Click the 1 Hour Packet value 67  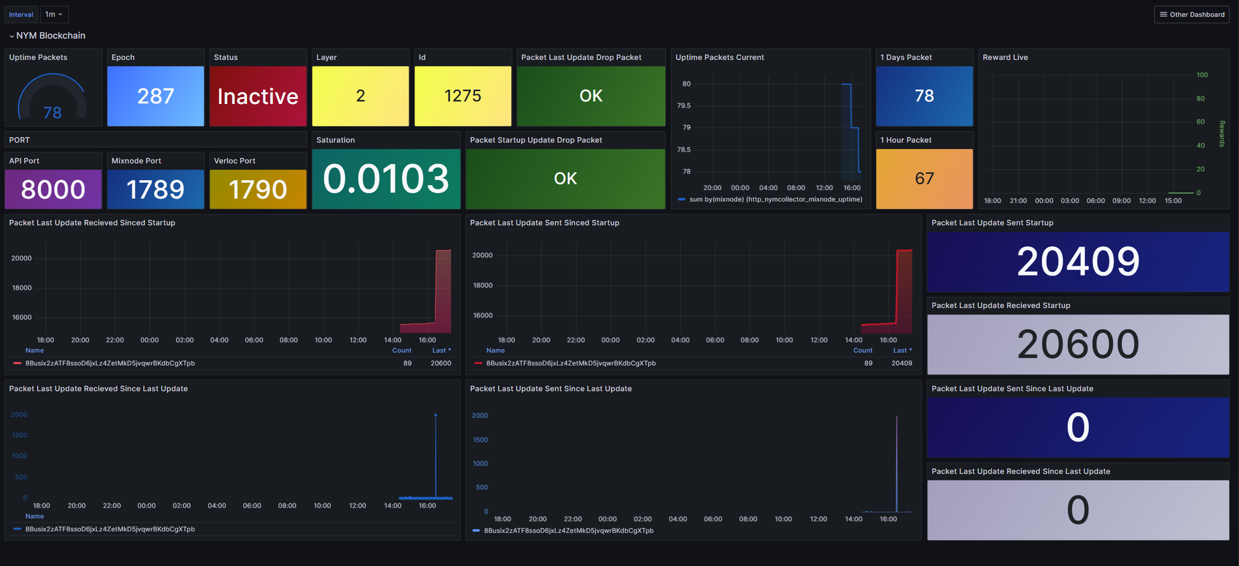[924, 179]
